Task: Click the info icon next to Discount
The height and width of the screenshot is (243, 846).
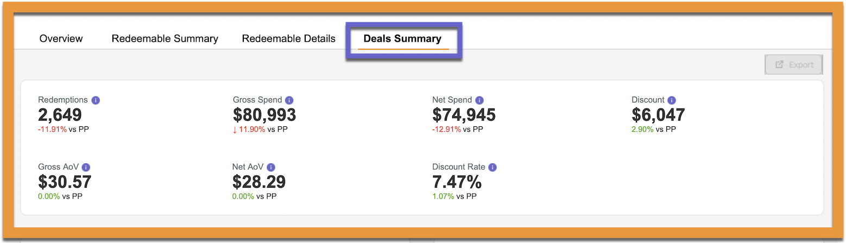Action: click(x=672, y=100)
